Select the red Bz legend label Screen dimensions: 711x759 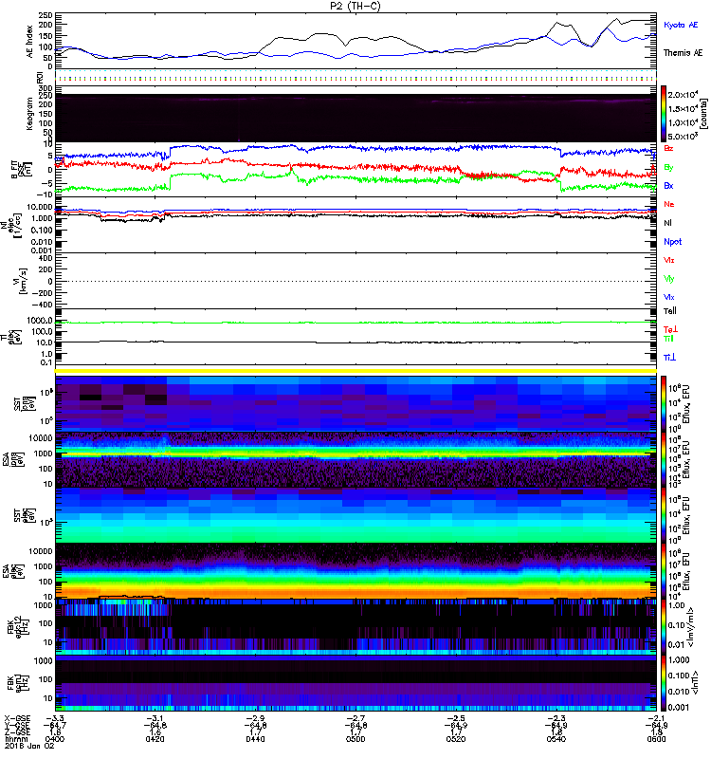pyautogui.click(x=668, y=148)
